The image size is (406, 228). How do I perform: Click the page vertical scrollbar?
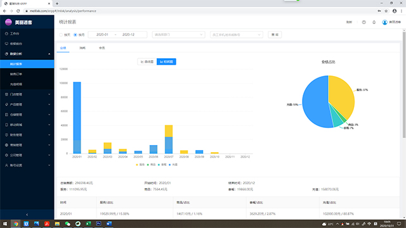pos(404,85)
